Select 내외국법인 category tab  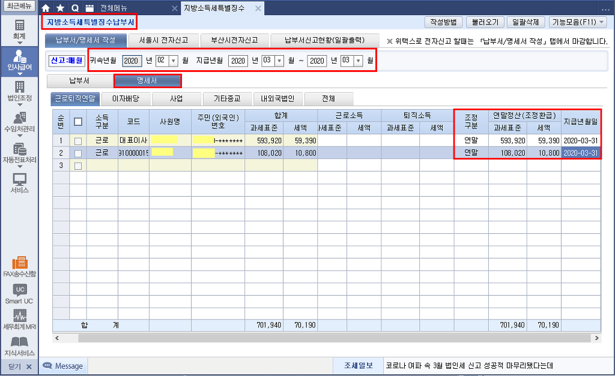277,99
